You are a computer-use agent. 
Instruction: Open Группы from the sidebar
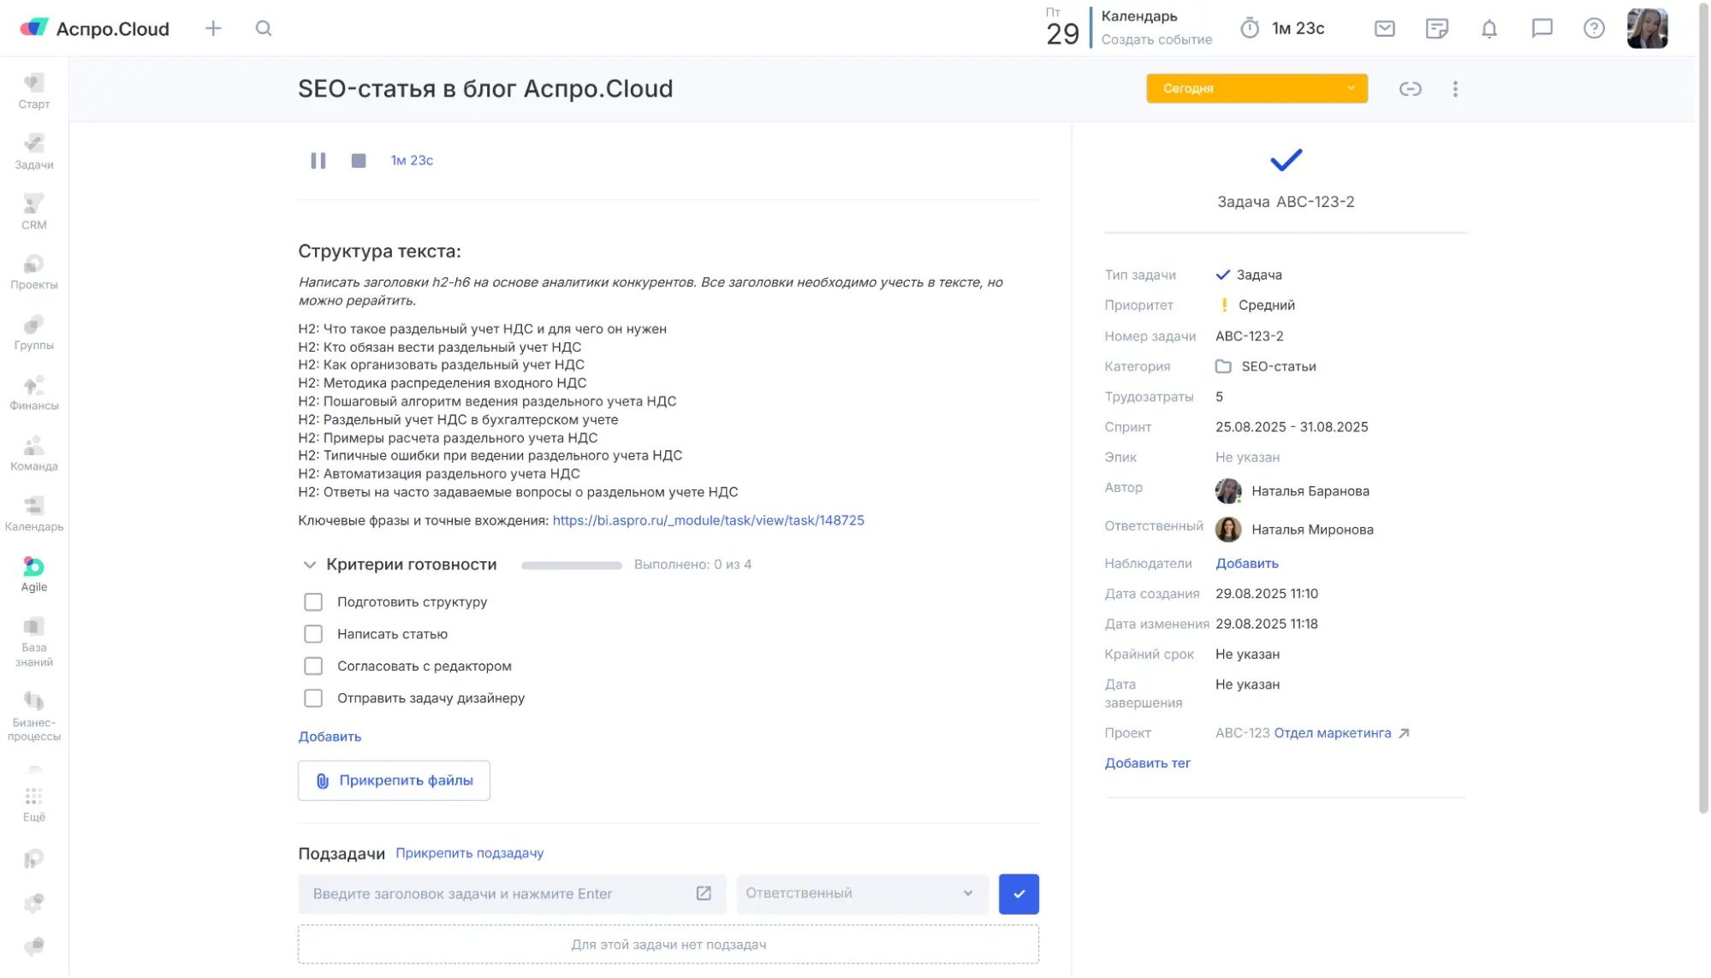(34, 334)
